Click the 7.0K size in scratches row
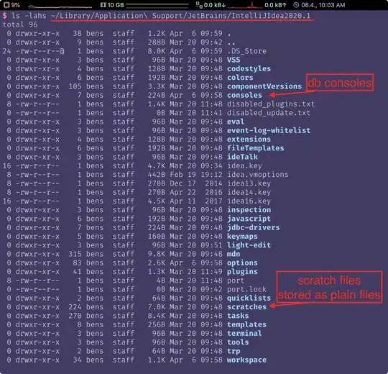388x374 pixels. pos(157,307)
